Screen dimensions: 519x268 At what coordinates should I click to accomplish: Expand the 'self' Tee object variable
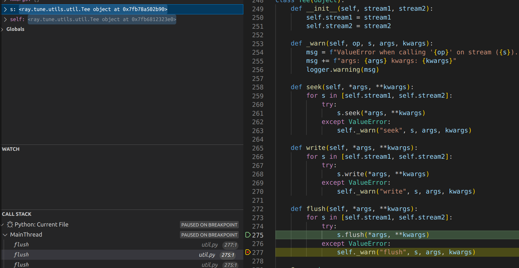click(x=5, y=19)
